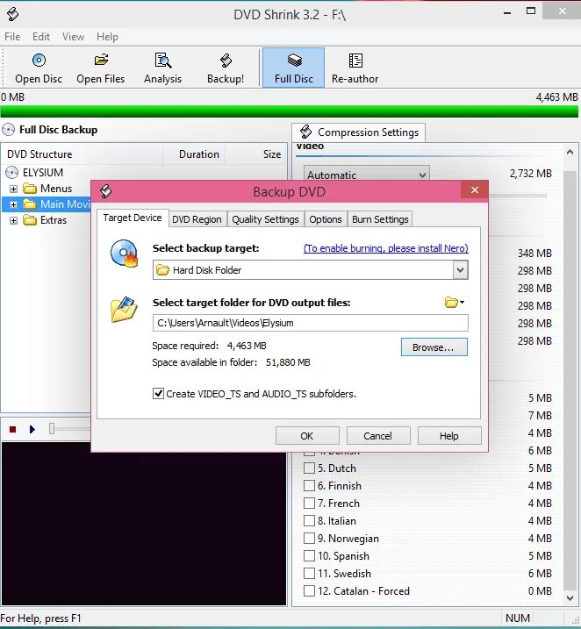
Task: Check the 11. Swedish subtitle box
Action: point(309,573)
